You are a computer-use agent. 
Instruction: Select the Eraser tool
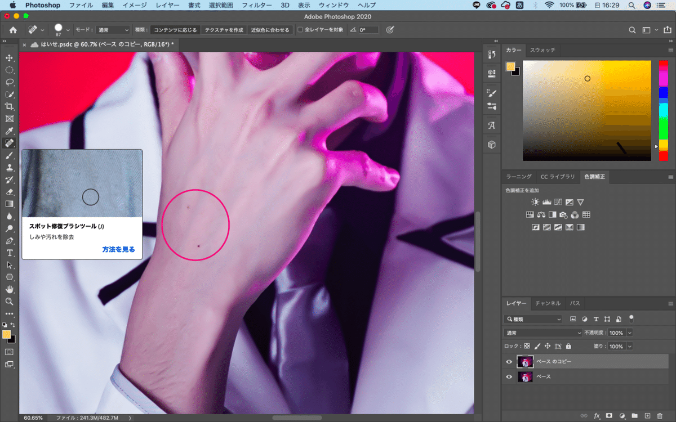tap(9, 192)
